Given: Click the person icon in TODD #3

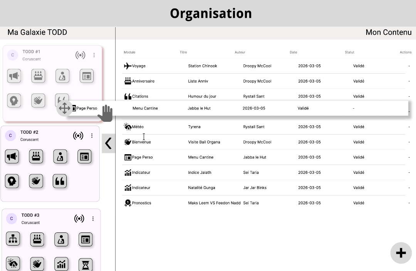Looking at the screenshot, I should point(61,240).
